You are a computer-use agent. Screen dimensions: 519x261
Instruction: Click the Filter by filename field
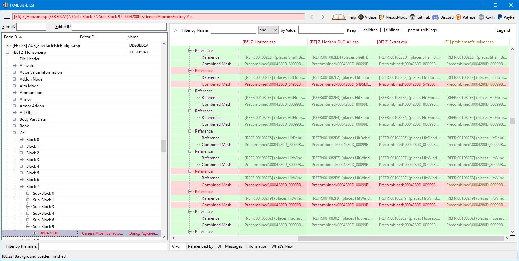(x=103, y=247)
